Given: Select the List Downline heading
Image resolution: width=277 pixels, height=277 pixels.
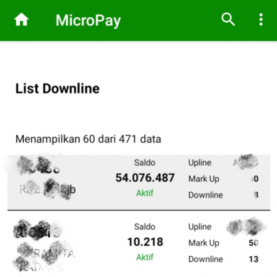Looking at the screenshot, I should pos(57,88).
